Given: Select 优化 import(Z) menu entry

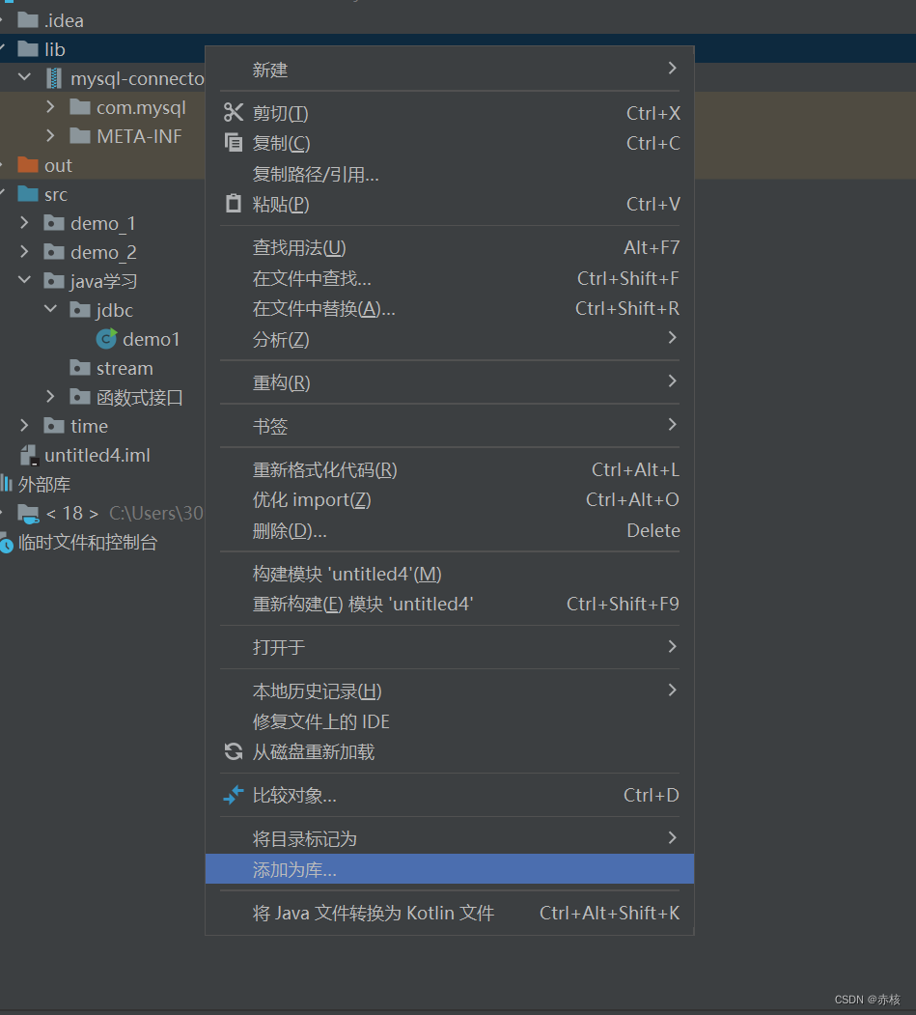Looking at the screenshot, I should [x=450, y=499].
